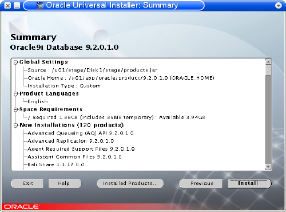The height and width of the screenshot is (212, 286).
Task: Select the Oracle Home path row
Action: pos(121,78)
